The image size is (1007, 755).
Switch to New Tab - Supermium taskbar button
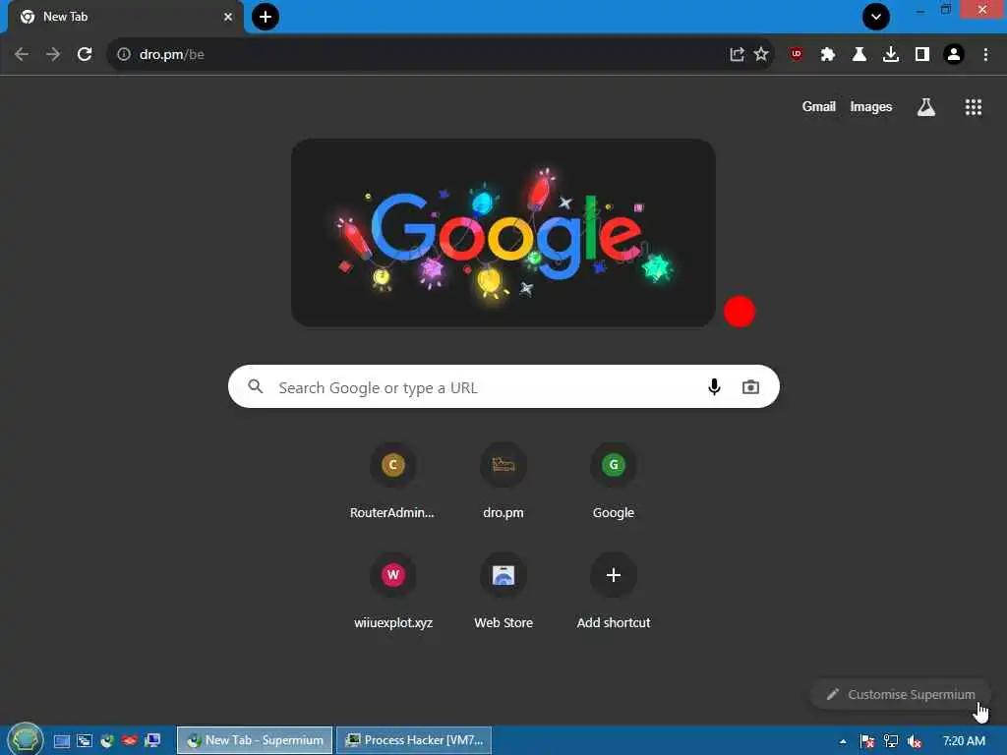click(x=255, y=740)
